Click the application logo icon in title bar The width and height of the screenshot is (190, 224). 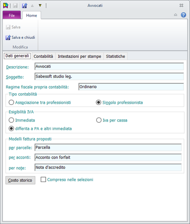[x=6, y=6]
